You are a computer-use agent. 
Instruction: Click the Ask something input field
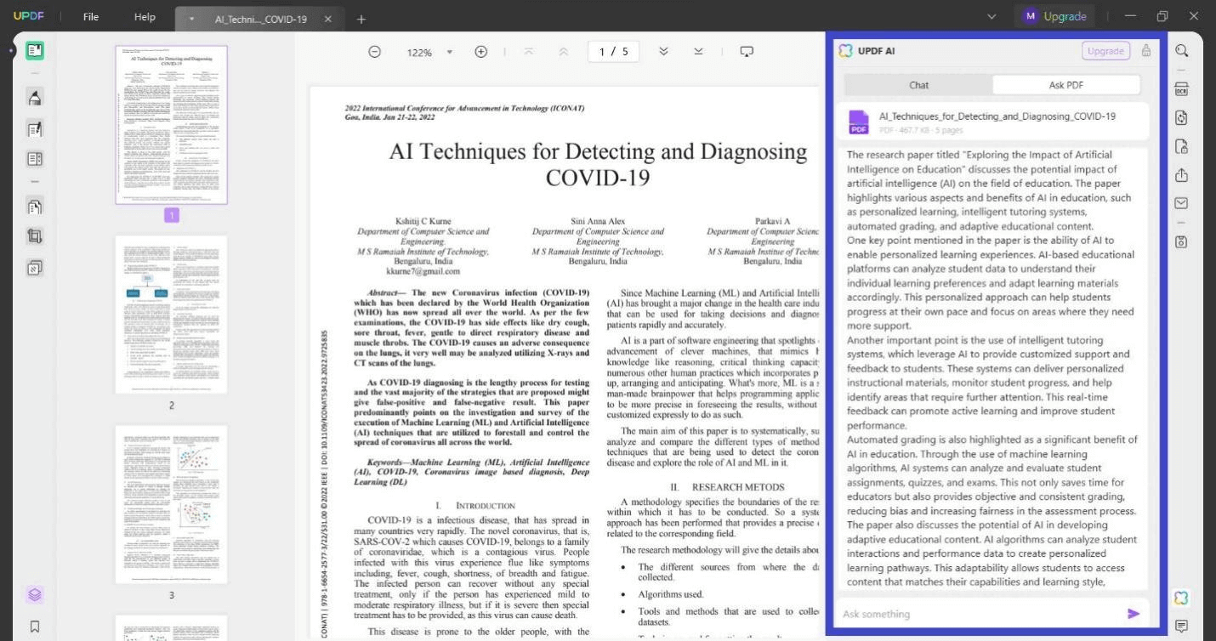pos(978,614)
